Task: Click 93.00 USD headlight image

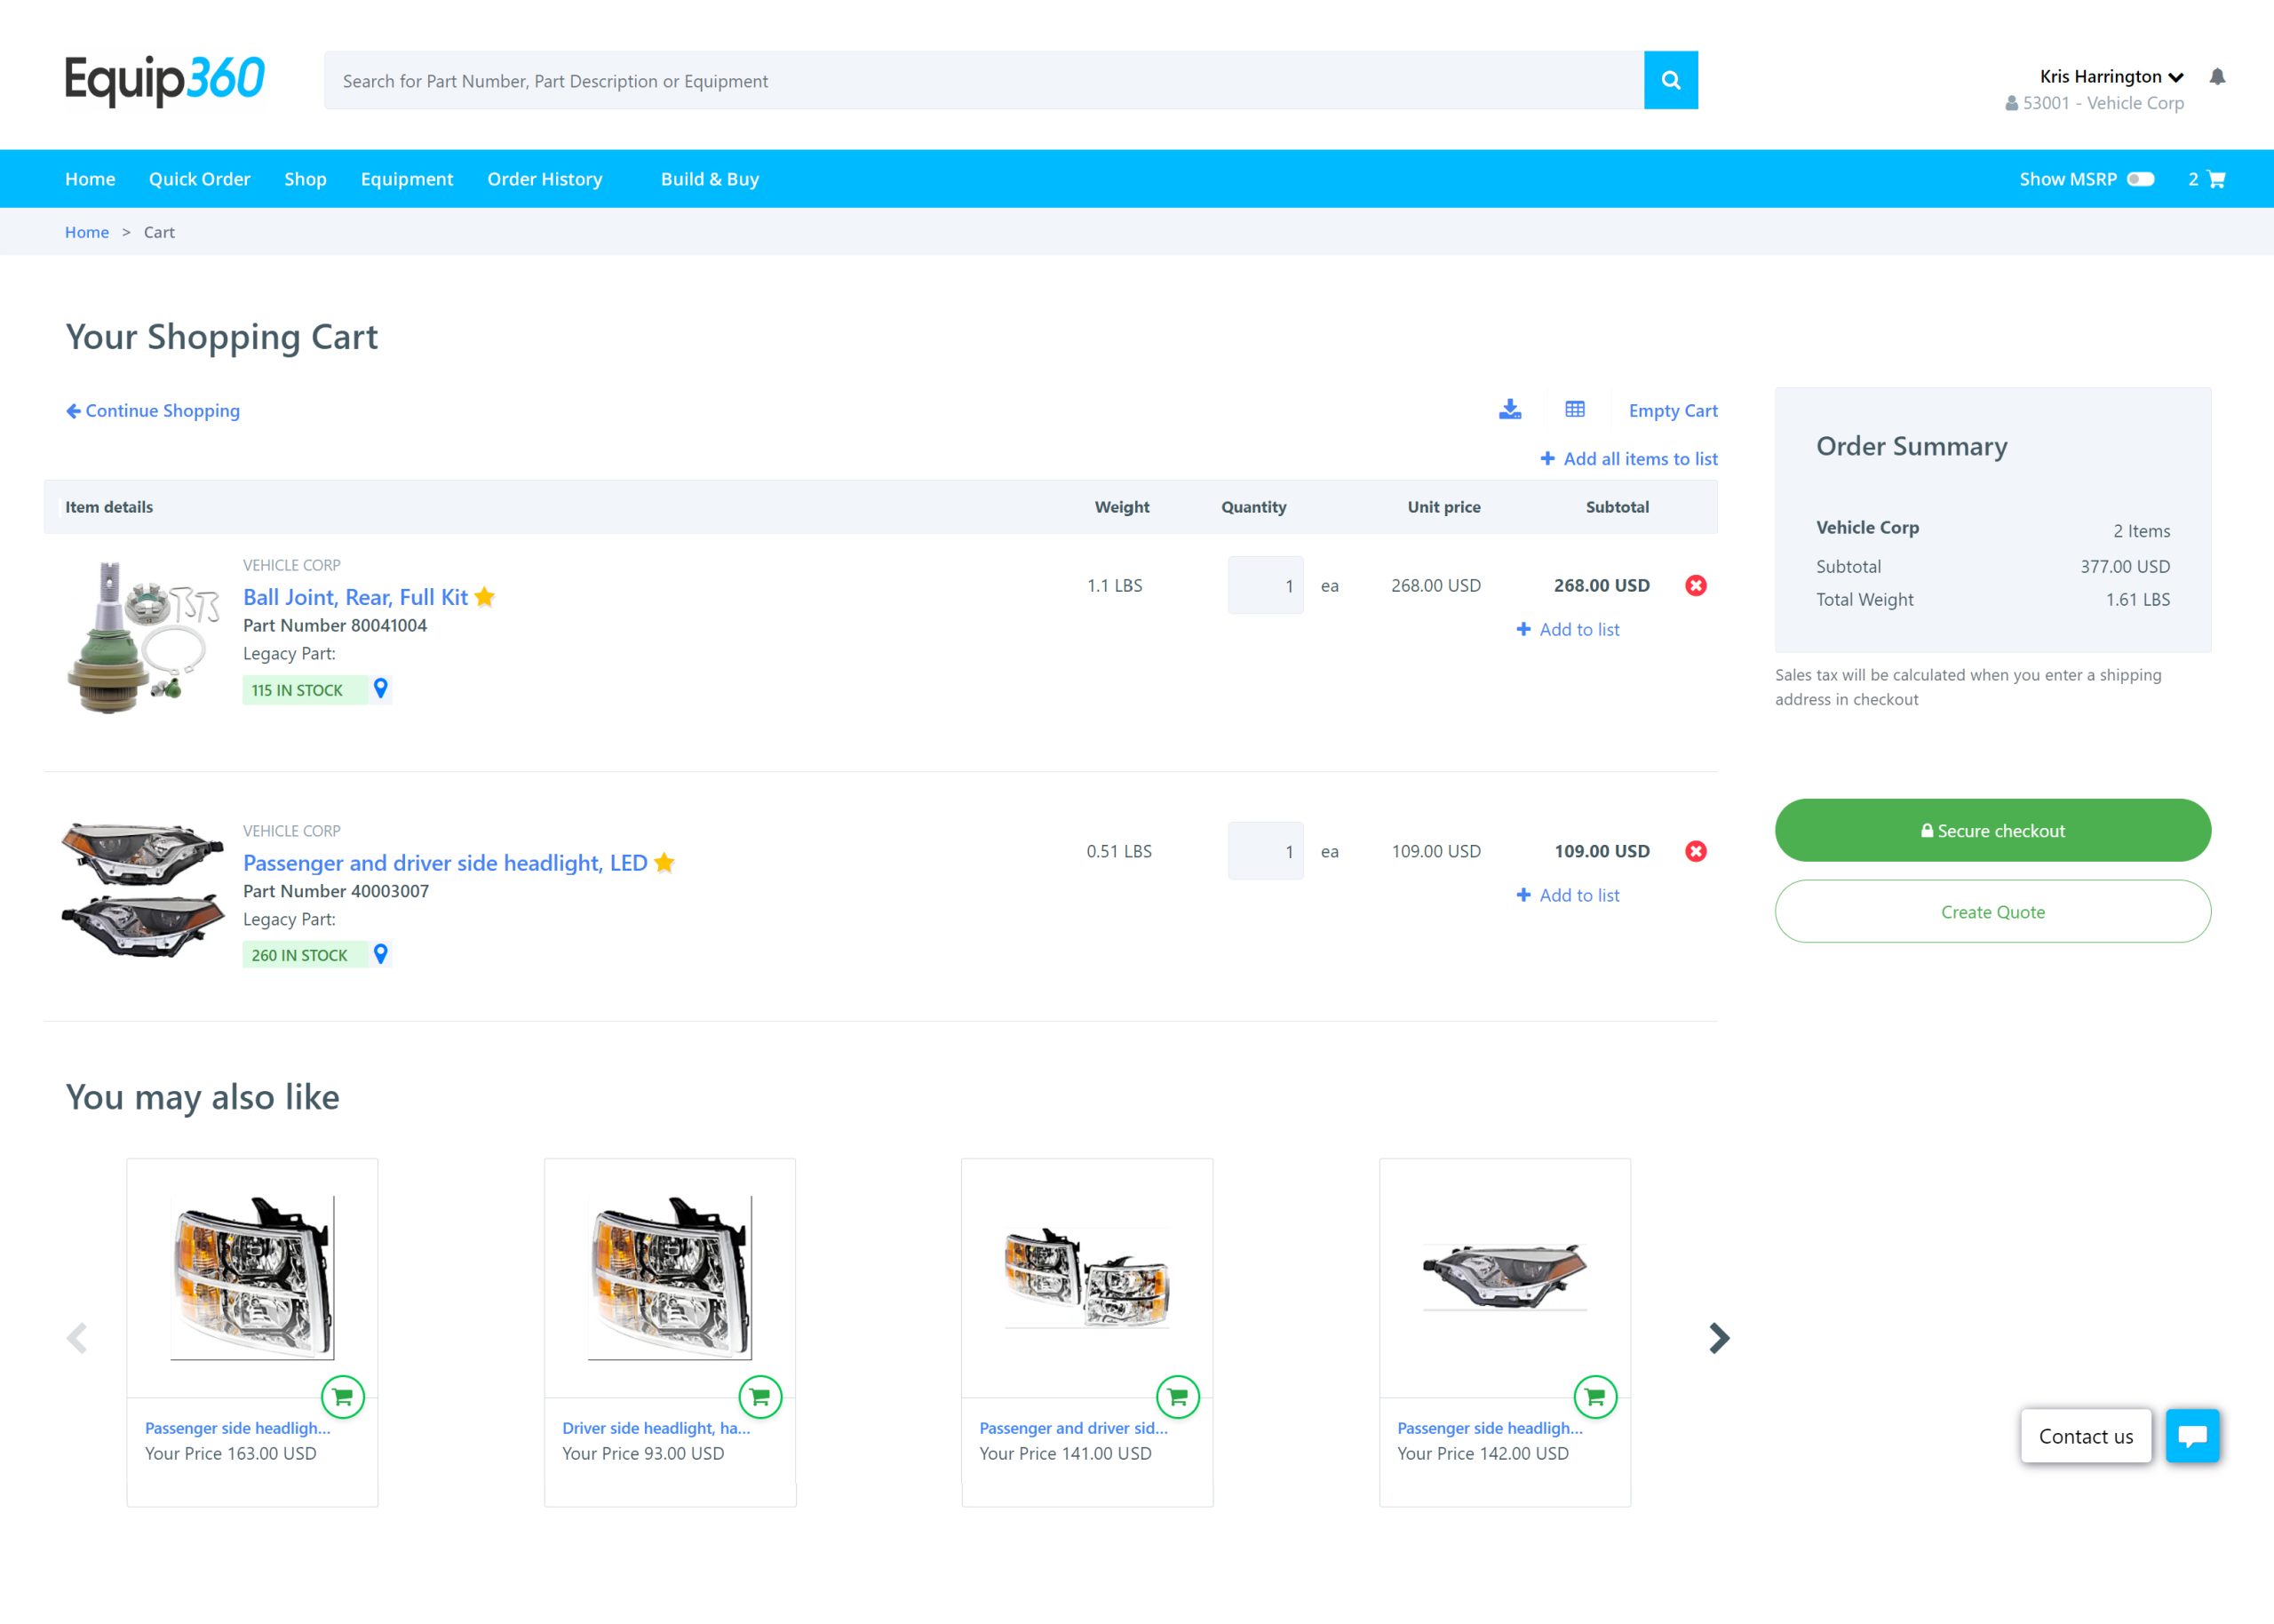Action: pyautogui.click(x=670, y=1277)
